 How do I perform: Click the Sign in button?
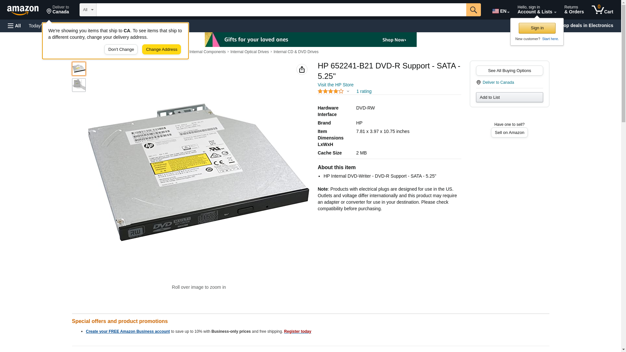537,28
